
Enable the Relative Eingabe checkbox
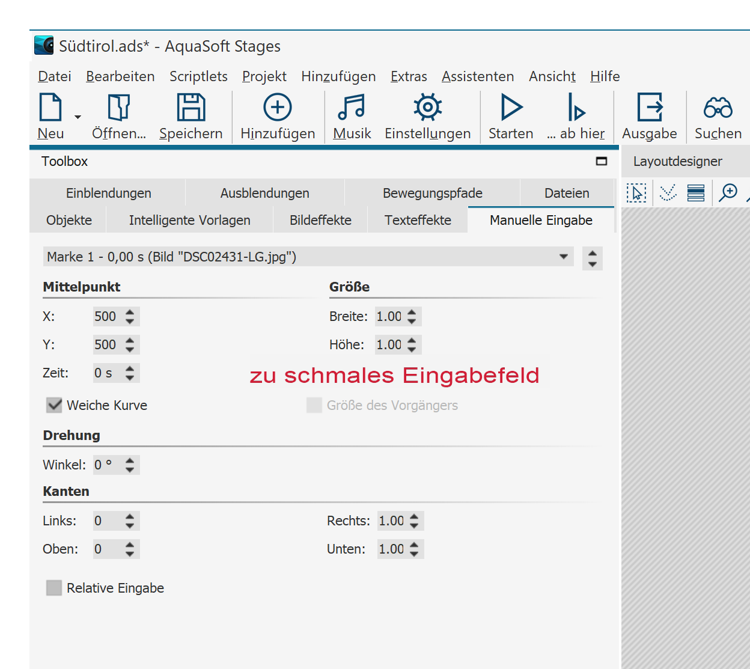tap(54, 588)
